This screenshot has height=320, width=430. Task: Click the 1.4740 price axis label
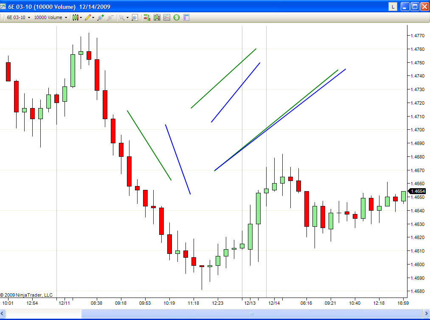(417, 76)
